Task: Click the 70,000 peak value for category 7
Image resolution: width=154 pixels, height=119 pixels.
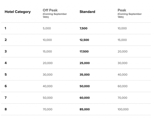Action: (x=122, y=98)
